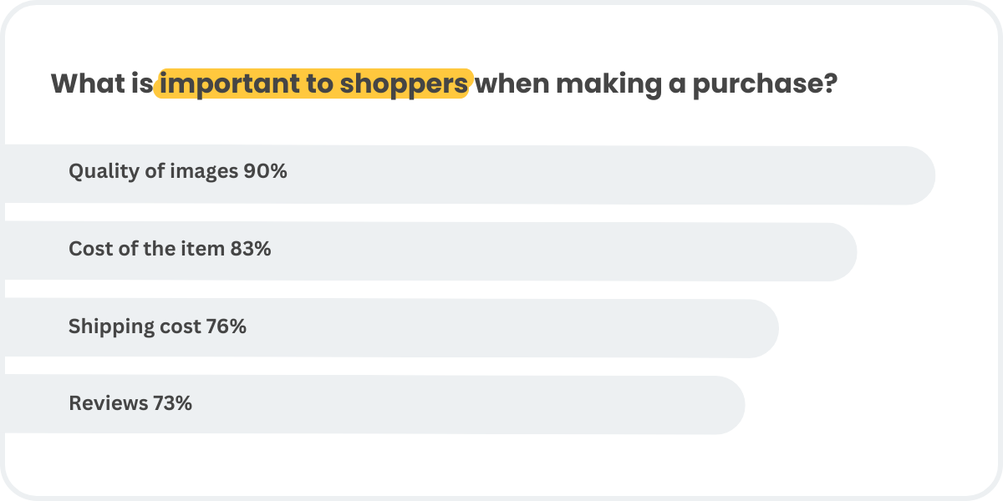Select the rounded end of Cost of item bar
The height and width of the screenshot is (501, 1003).
(840, 251)
